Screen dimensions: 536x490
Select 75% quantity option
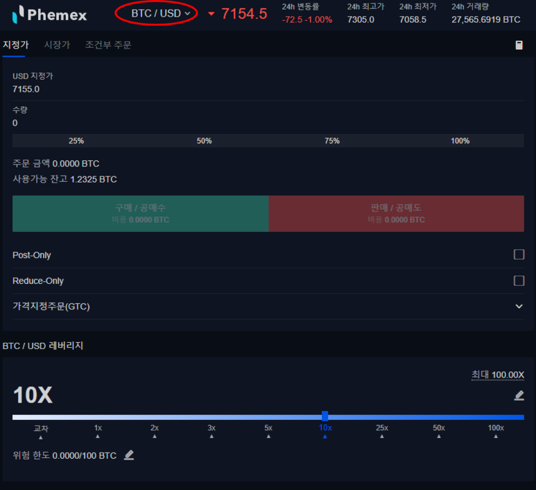point(332,141)
